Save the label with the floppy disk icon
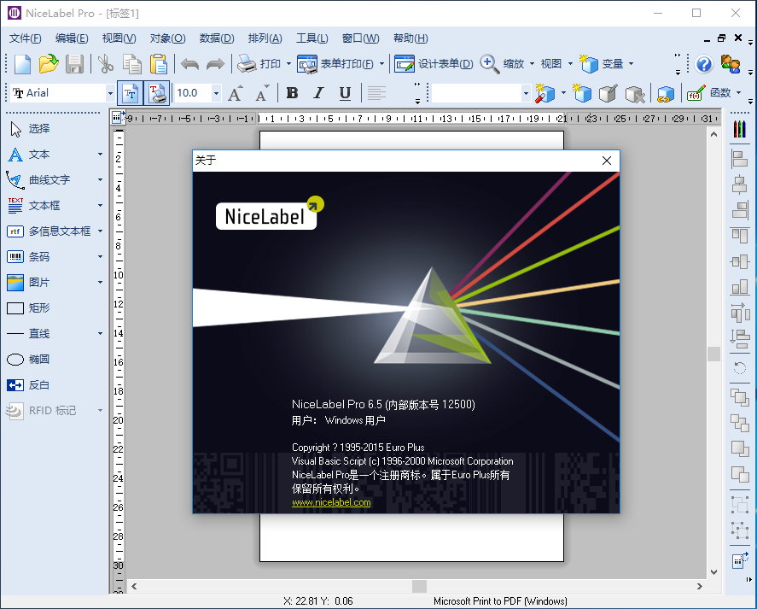The width and height of the screenshot is (757, 609). pyautogui.click(x=74, y=64)
